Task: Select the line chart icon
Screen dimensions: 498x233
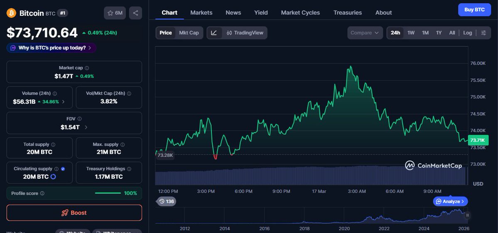Action: [214, 33]
